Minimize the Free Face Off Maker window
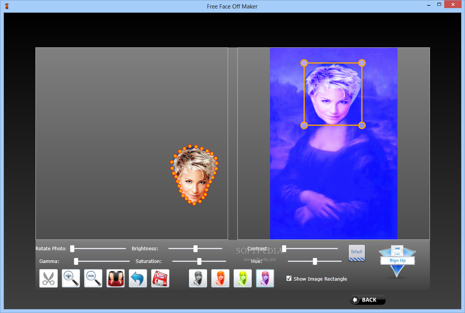 (x=429, y=5)
